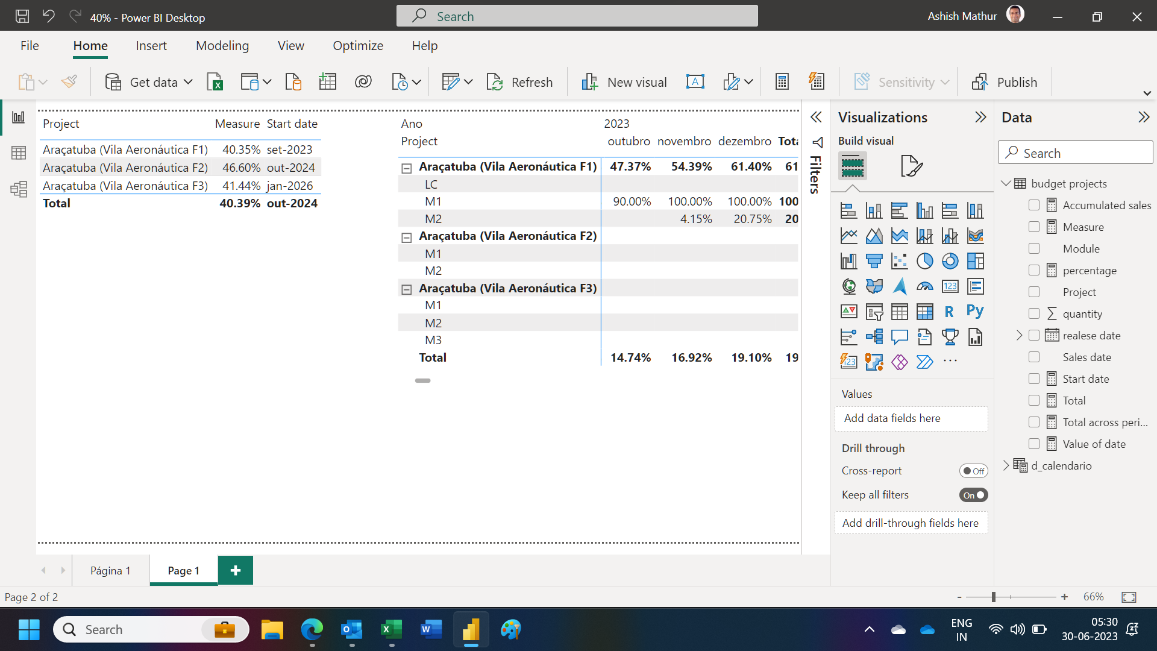
Task: Open the Modeling ribbon tab
Action: pos(222,46)
